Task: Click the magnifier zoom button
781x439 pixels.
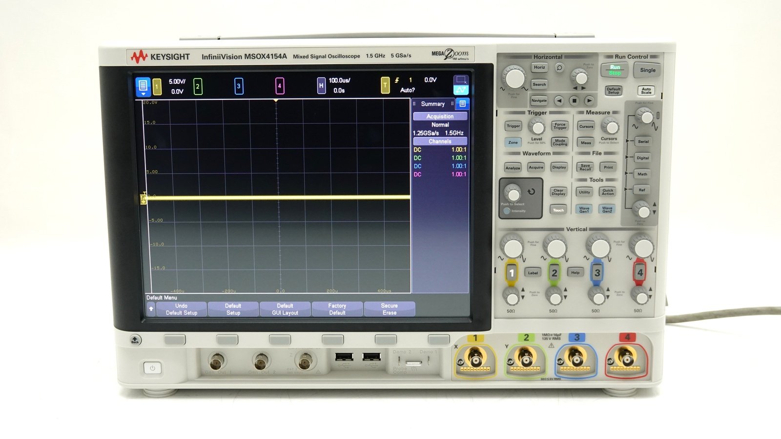Action: (559, 68)
